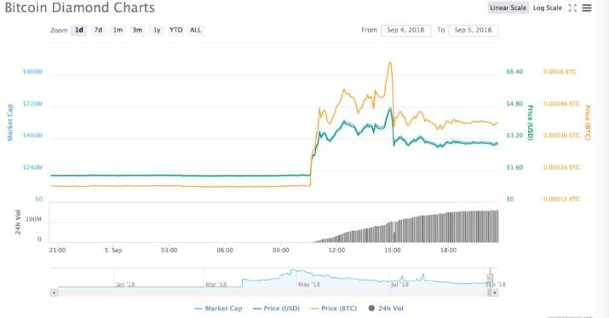Click navigator scroll right arrow

(494, 292)
